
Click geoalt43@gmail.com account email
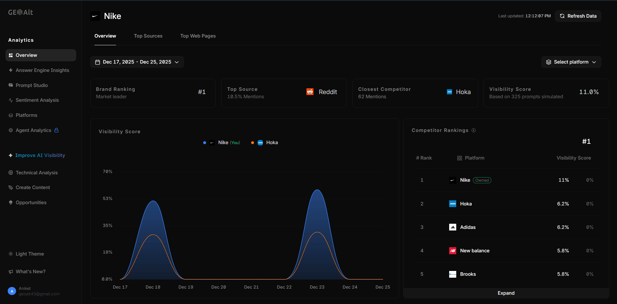39,294
